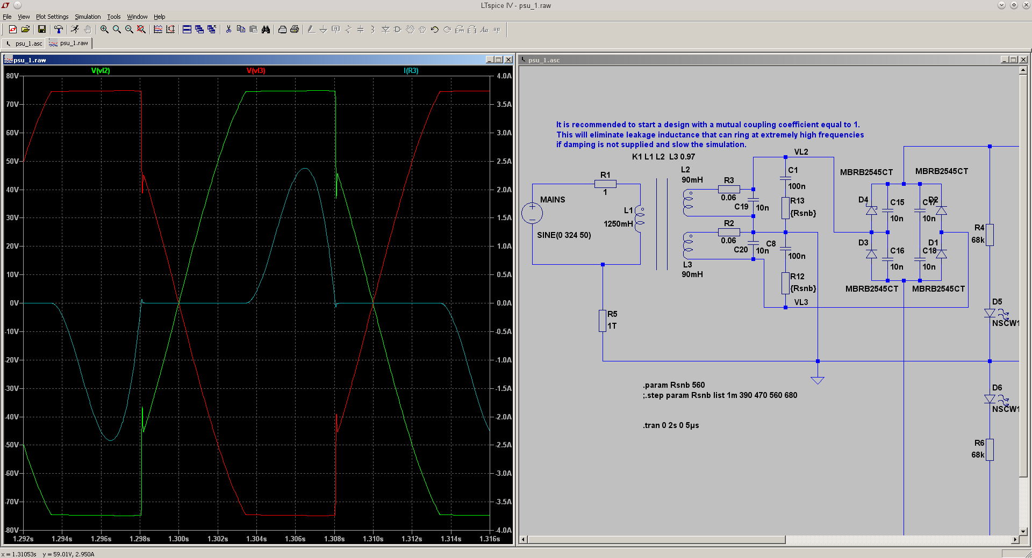Image resolution: width=1032 pixels, height=558 pixels.
Task: Zoom full extents with crossed magnifier
Action: pyautogui.click(x=141, y=30)
